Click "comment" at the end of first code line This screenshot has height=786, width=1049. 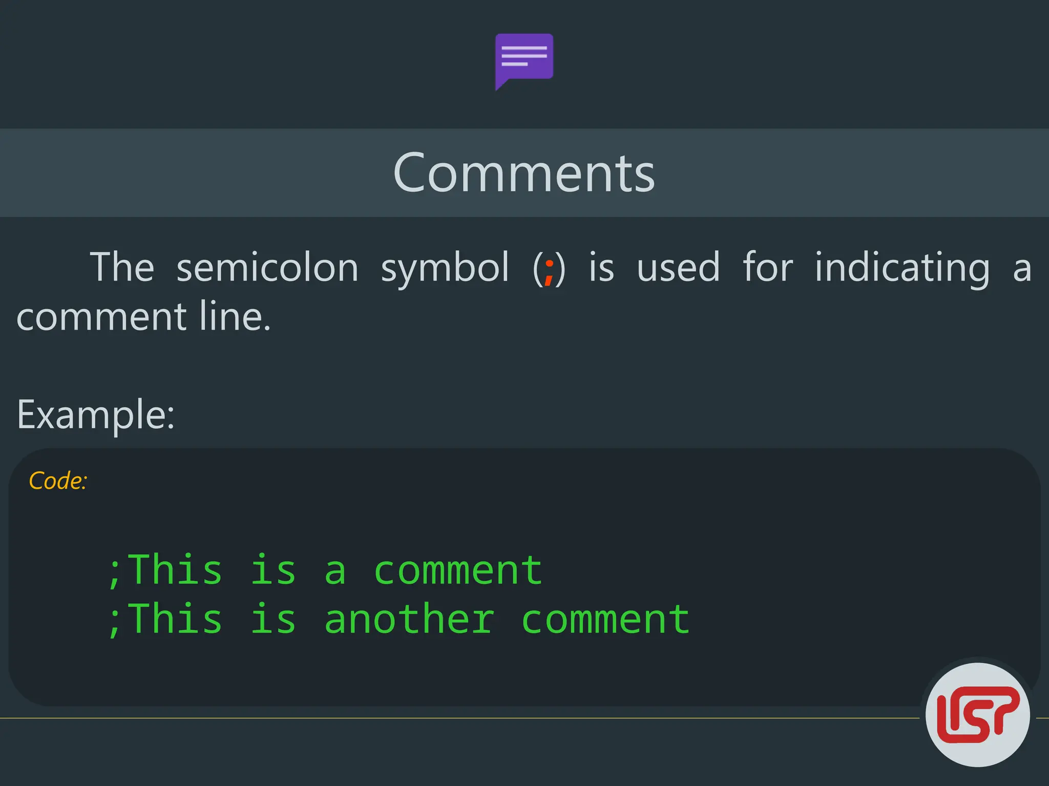point(458,570)
